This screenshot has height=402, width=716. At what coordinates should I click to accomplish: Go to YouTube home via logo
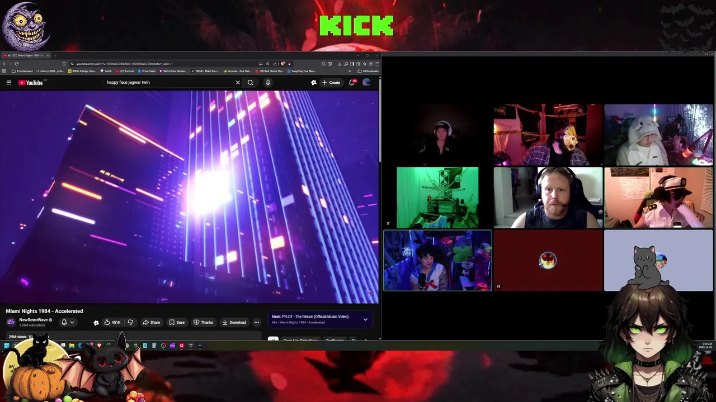[30, 83]
